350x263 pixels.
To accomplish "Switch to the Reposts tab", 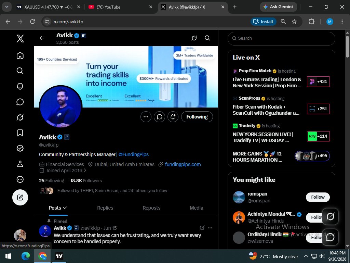I will coord(151,208).
